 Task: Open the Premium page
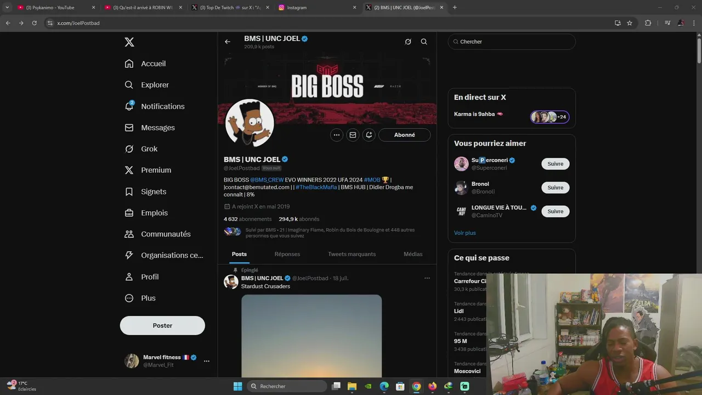coord(148,170)
